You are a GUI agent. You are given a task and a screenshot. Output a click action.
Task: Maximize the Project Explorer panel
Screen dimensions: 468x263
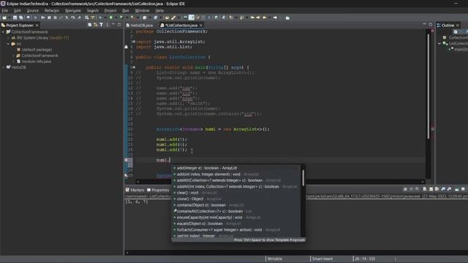point(119,25)
